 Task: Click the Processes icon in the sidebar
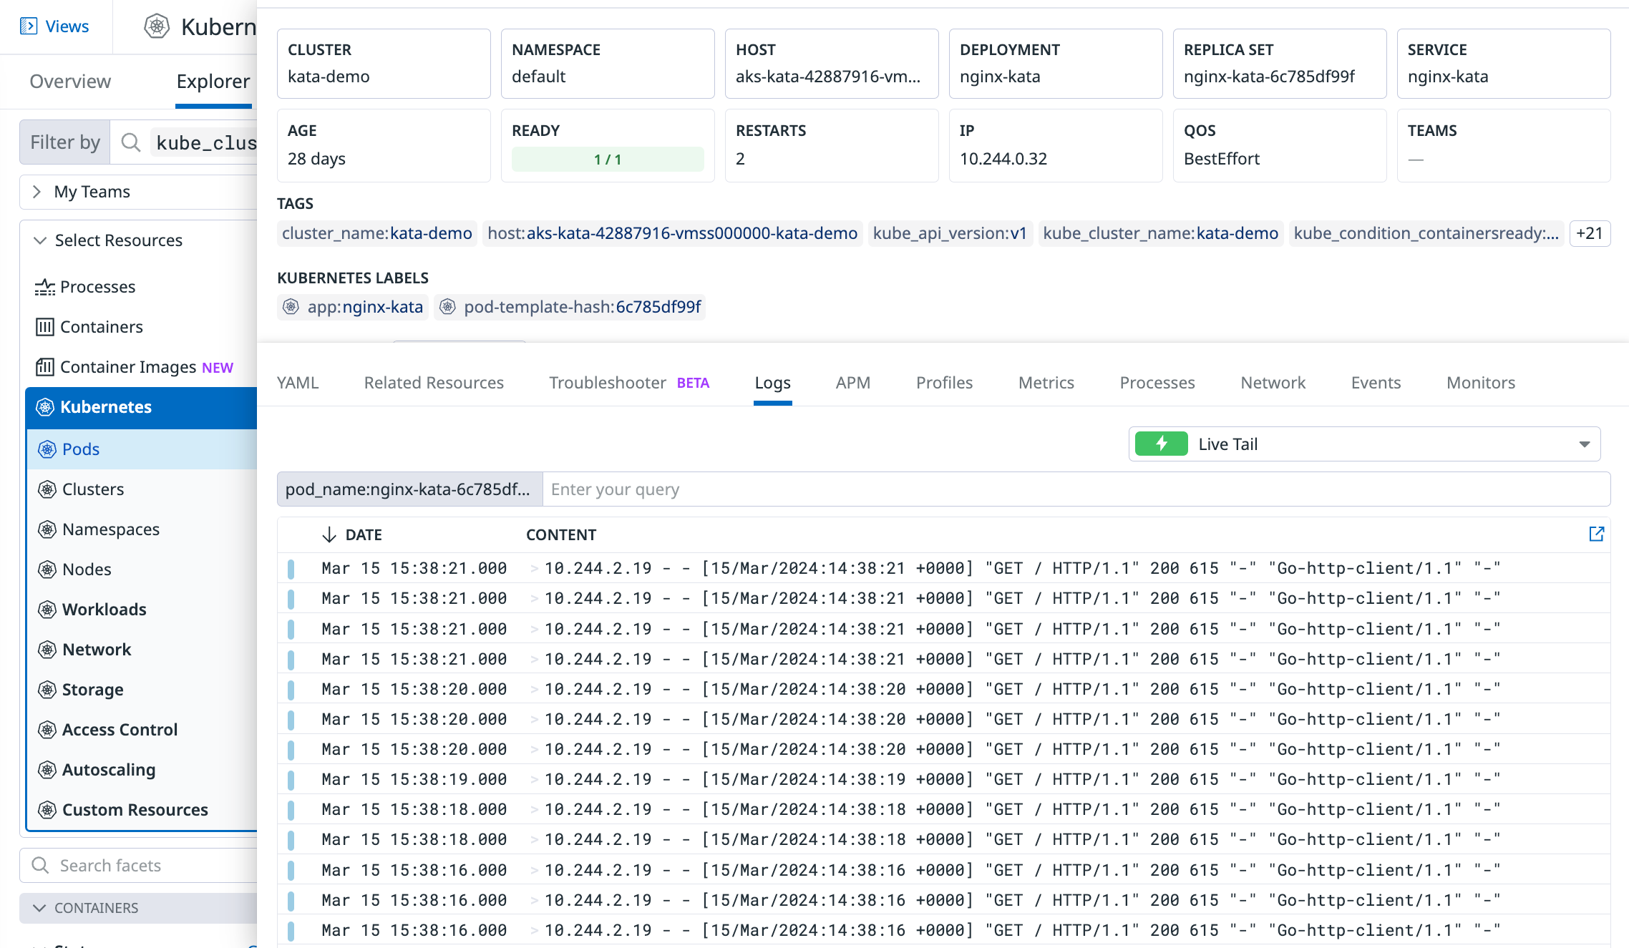coord(44,286)
